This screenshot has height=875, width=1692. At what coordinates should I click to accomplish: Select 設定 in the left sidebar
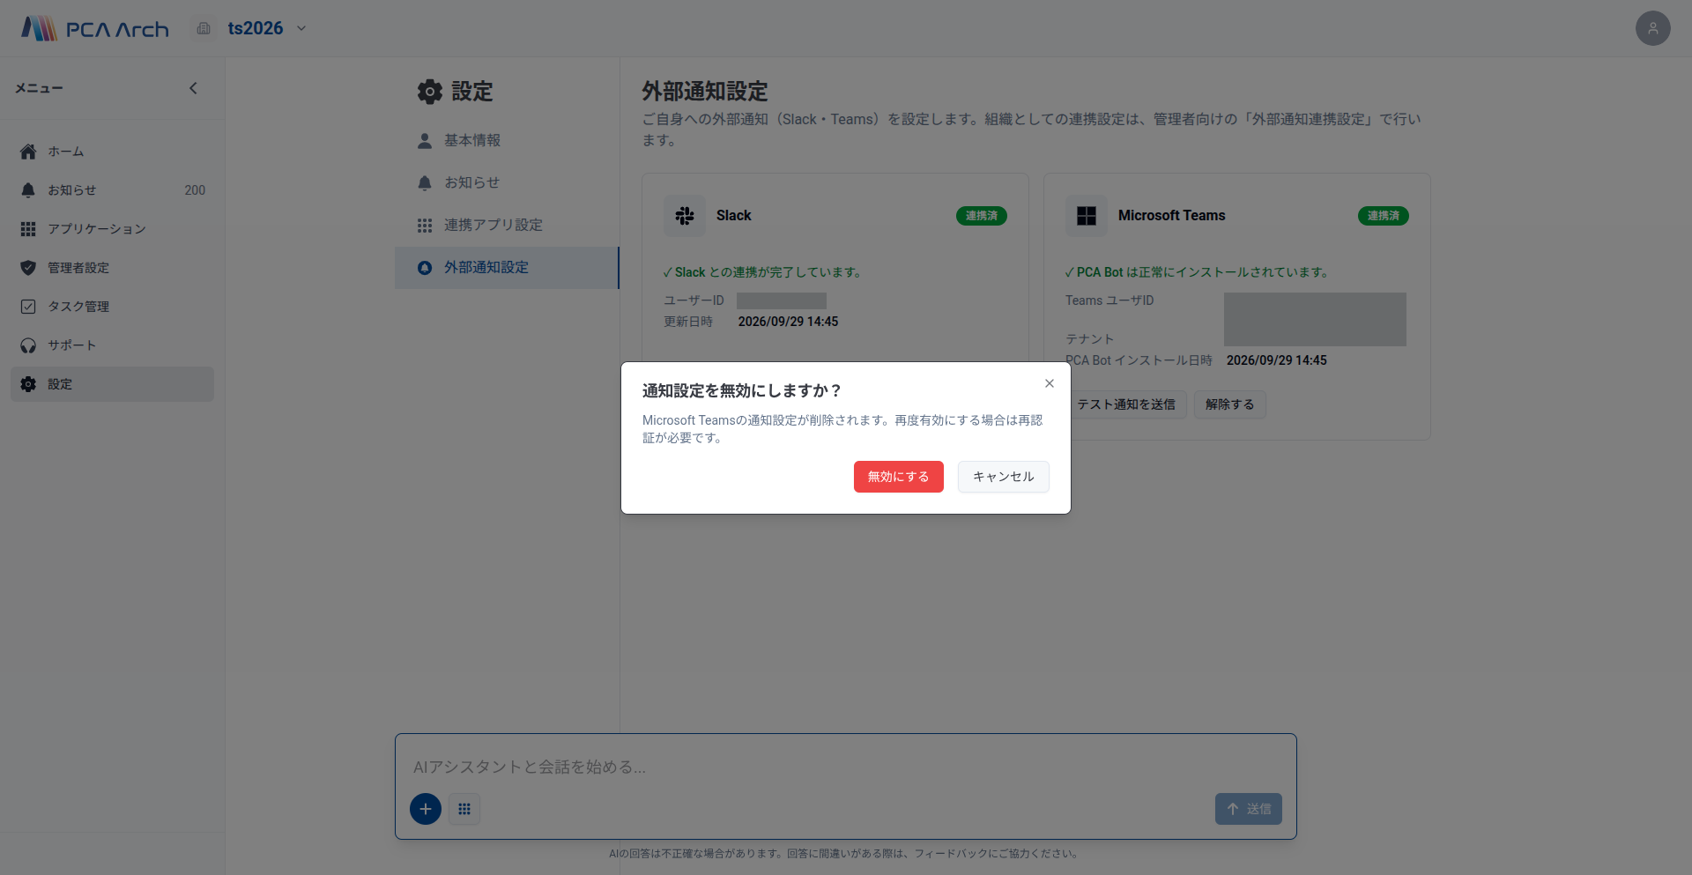(x=112, y=384)
